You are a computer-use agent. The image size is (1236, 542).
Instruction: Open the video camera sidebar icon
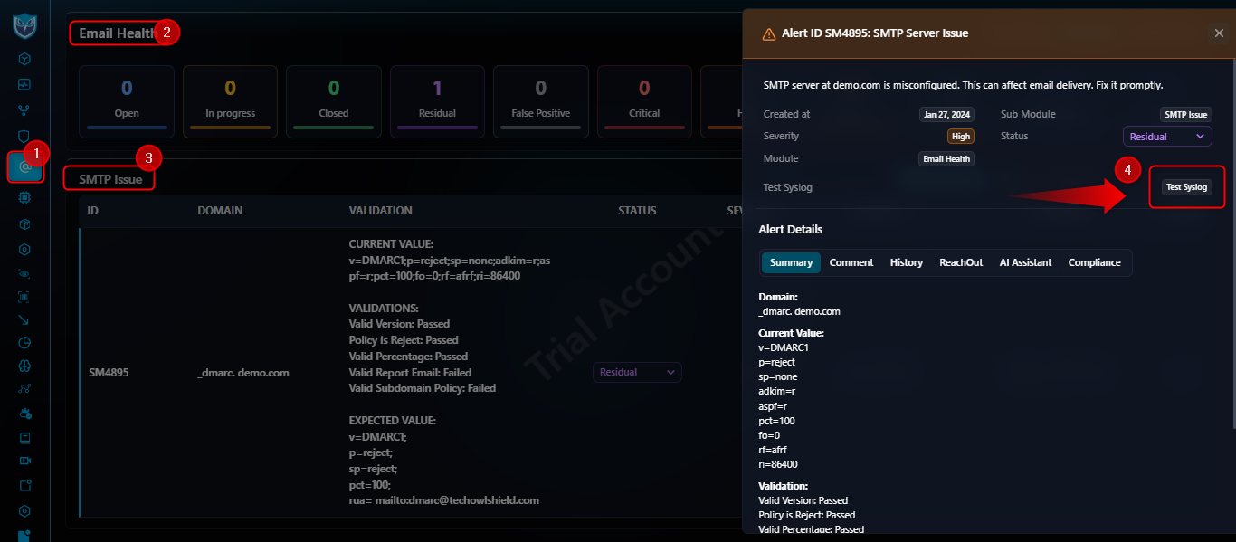click(x=25, y=461)
